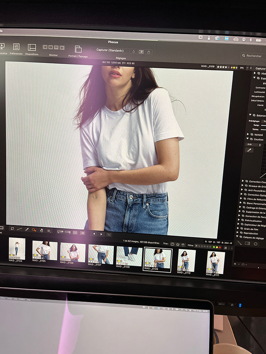Select the eyedropper tool below the viewer

27,230
